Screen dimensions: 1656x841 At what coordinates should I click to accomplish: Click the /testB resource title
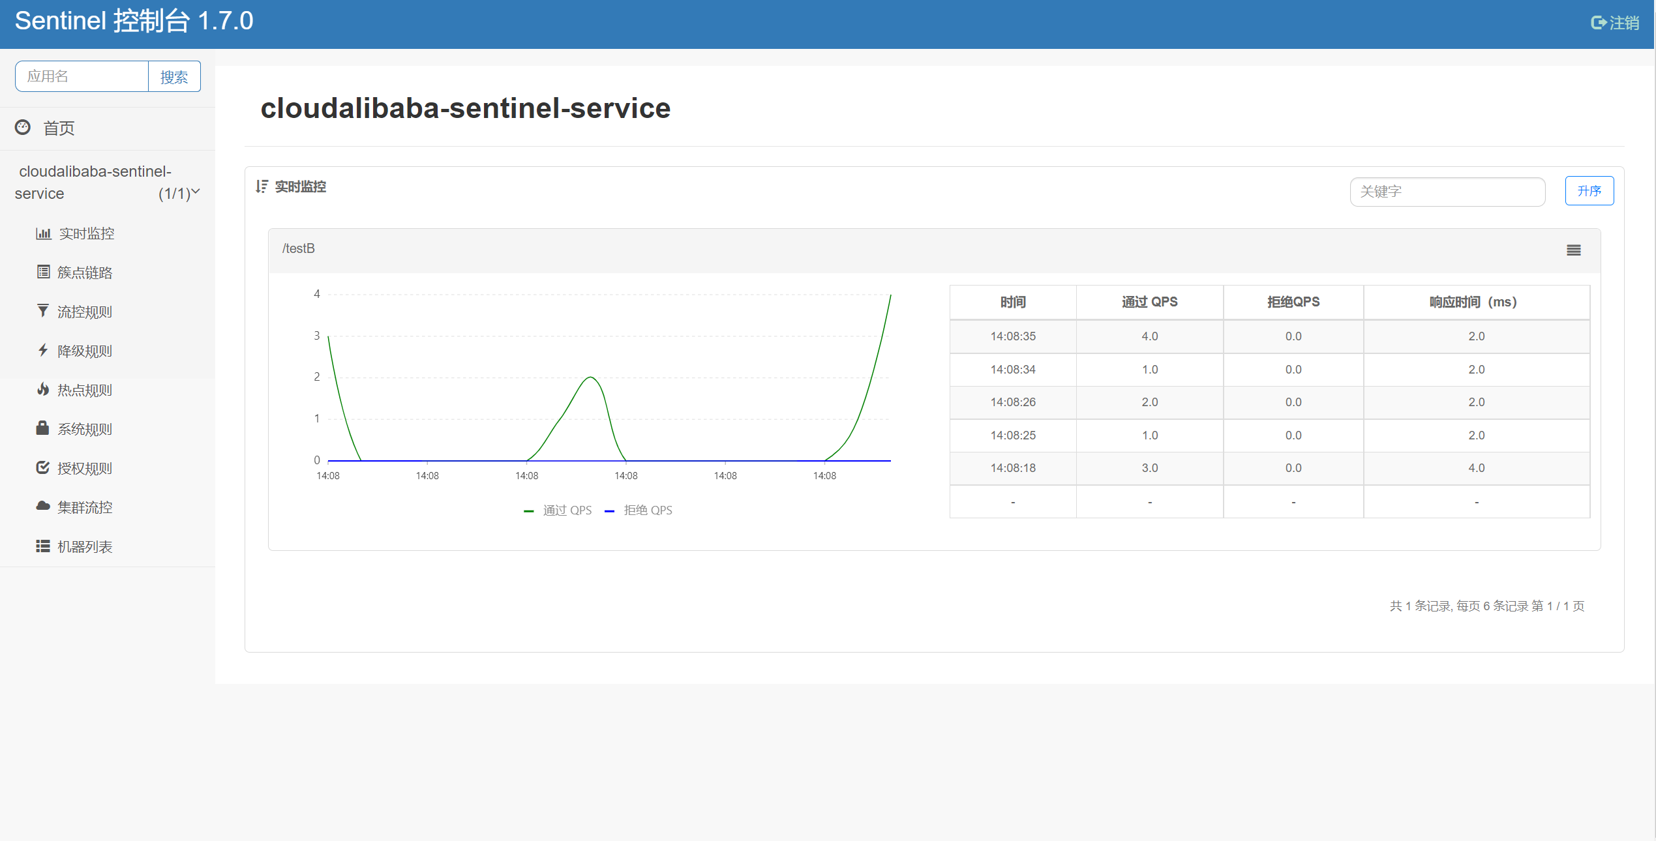298,248
